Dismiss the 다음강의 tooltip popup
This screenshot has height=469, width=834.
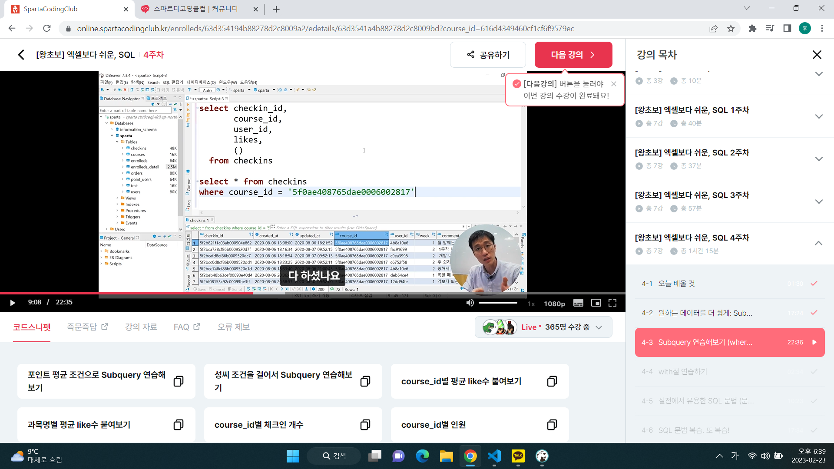click(614, 84)
